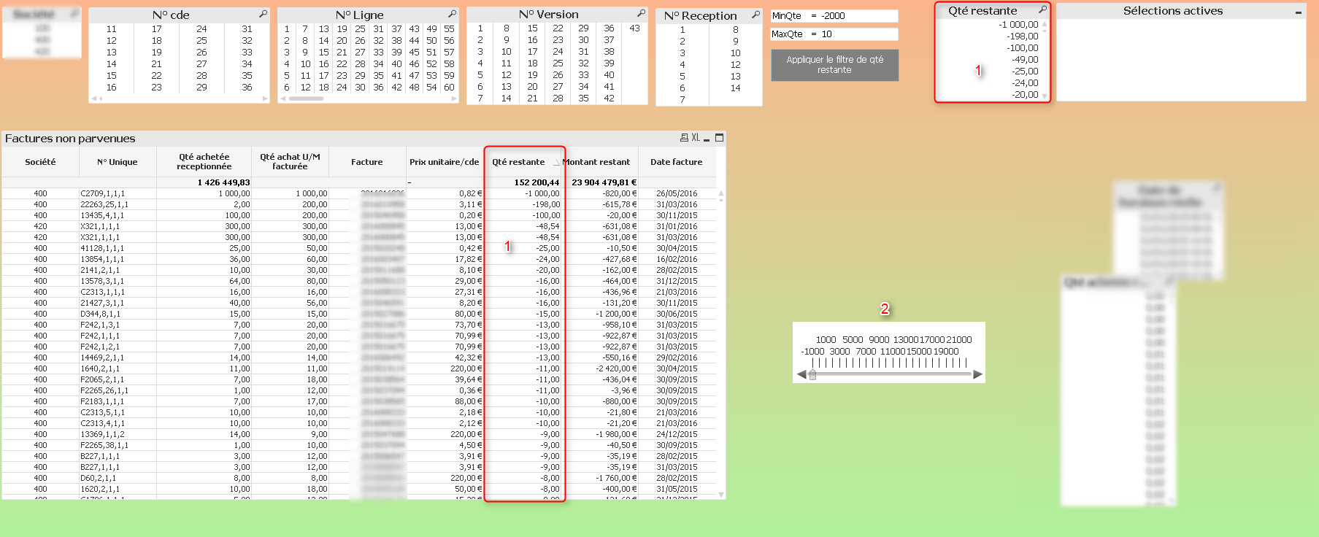Click the slider's right arrow button
Screen dimensions: 1319x537
pyautogui.click(x=977, y=374)
